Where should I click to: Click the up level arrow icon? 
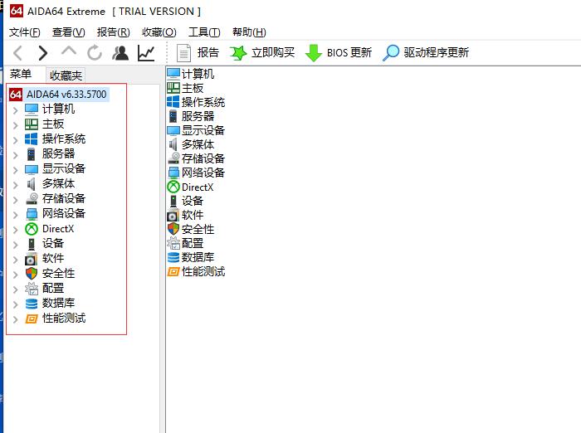click(x=69, y=51)
